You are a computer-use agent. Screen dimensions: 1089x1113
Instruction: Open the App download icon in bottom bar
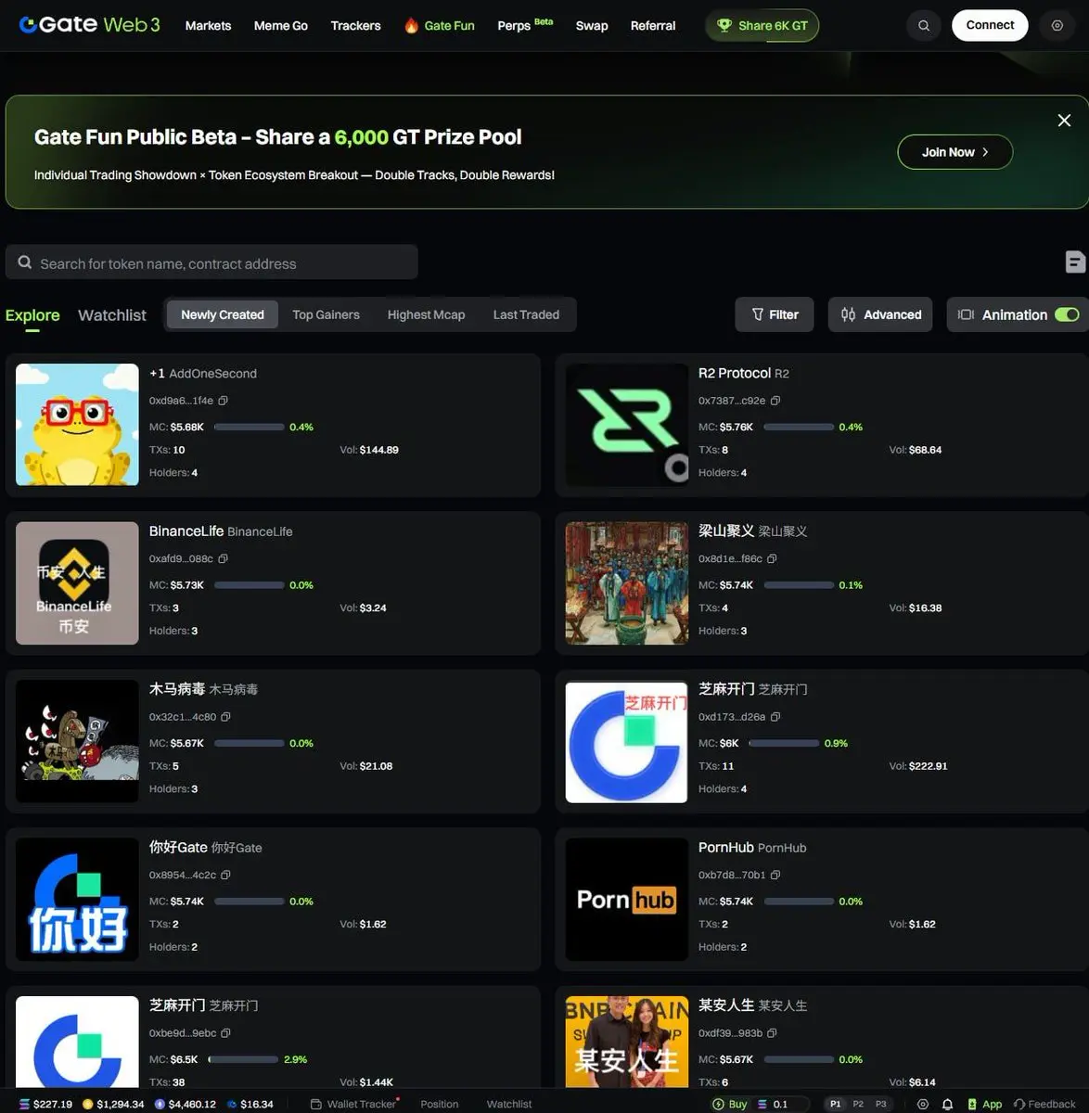click(984, 1104)
